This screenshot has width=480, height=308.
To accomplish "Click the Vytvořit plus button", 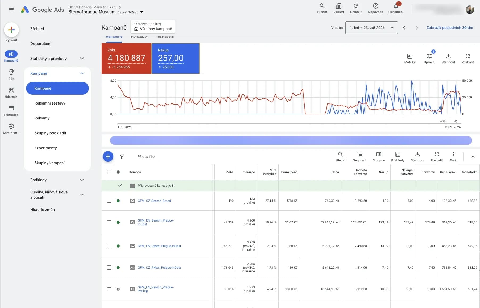I will (x=11, y=30).
